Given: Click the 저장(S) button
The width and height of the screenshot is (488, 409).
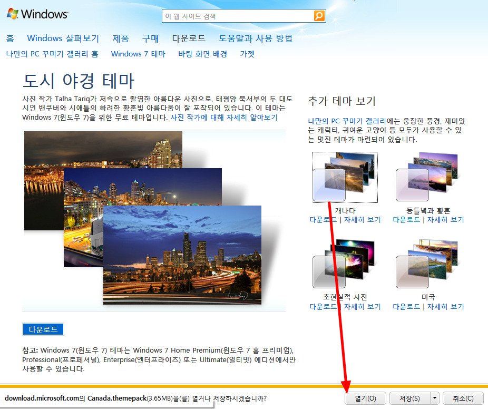Looking at the screenshot, I should [409, 398].
